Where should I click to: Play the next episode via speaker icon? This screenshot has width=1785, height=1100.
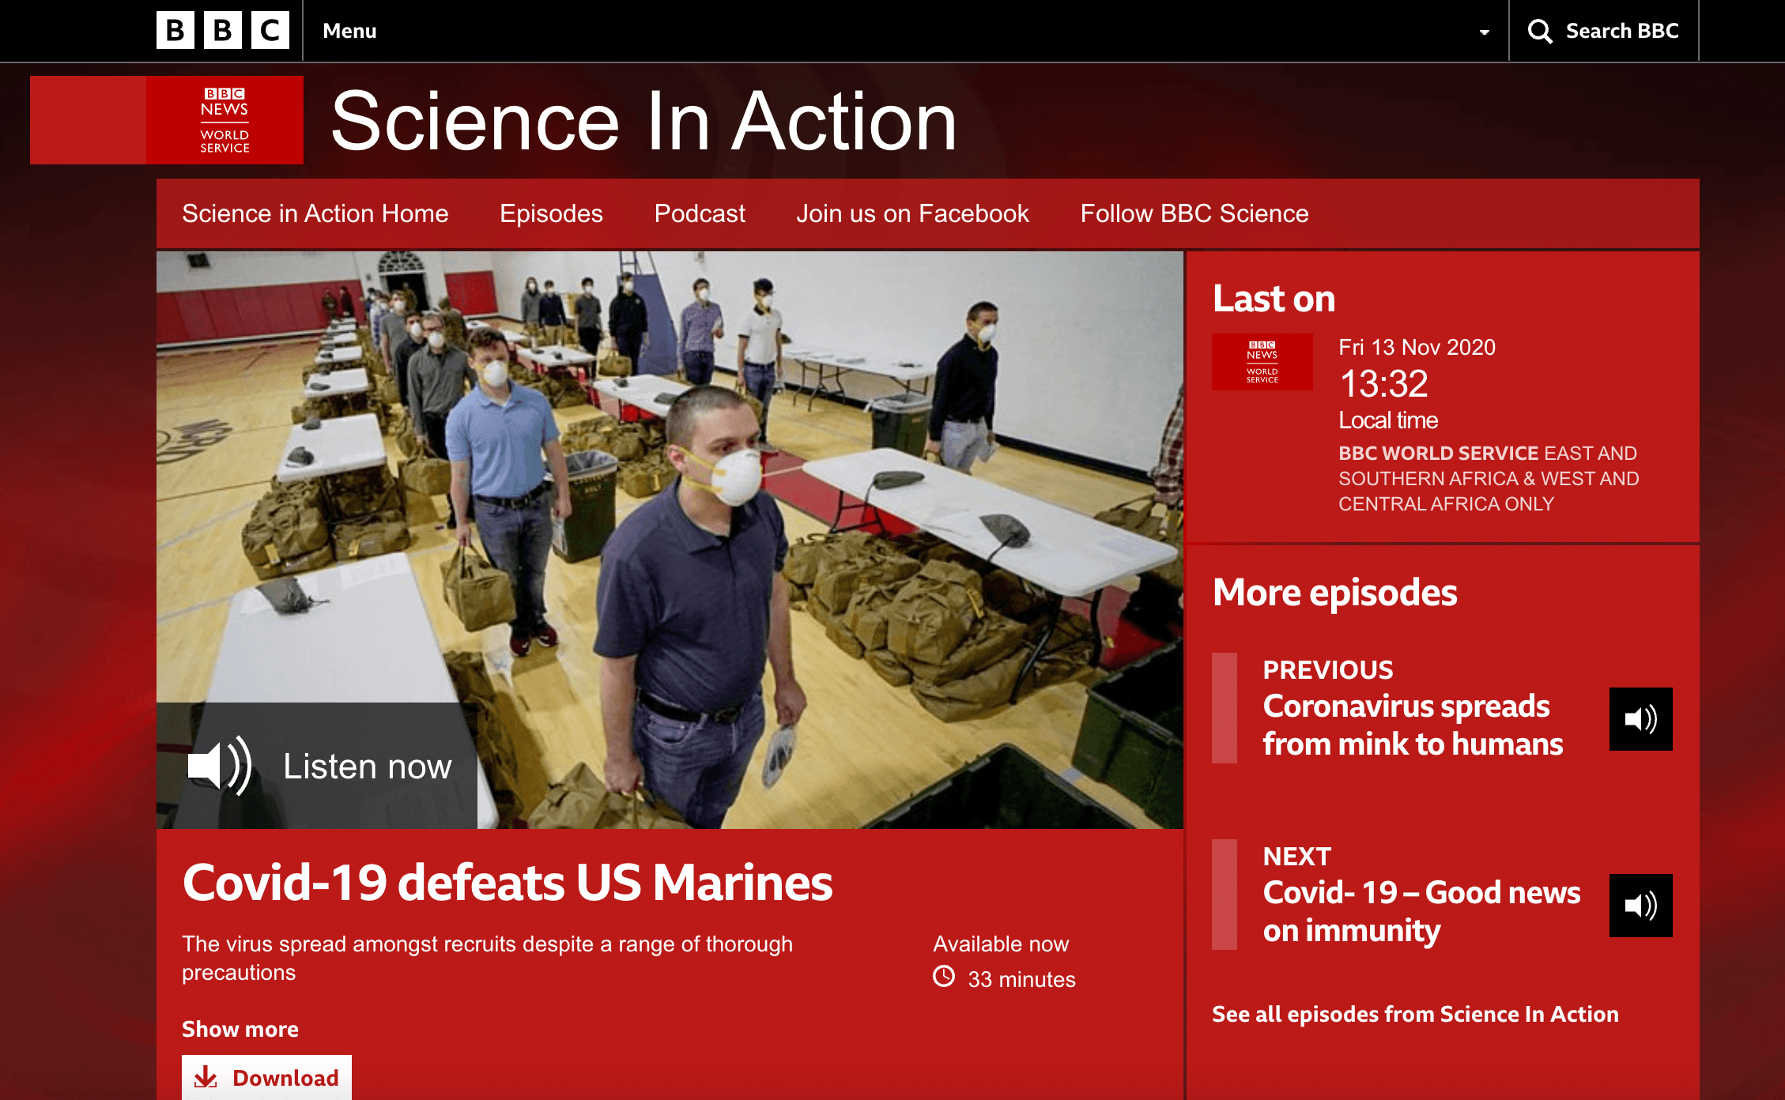click(x=1640, y=906)
